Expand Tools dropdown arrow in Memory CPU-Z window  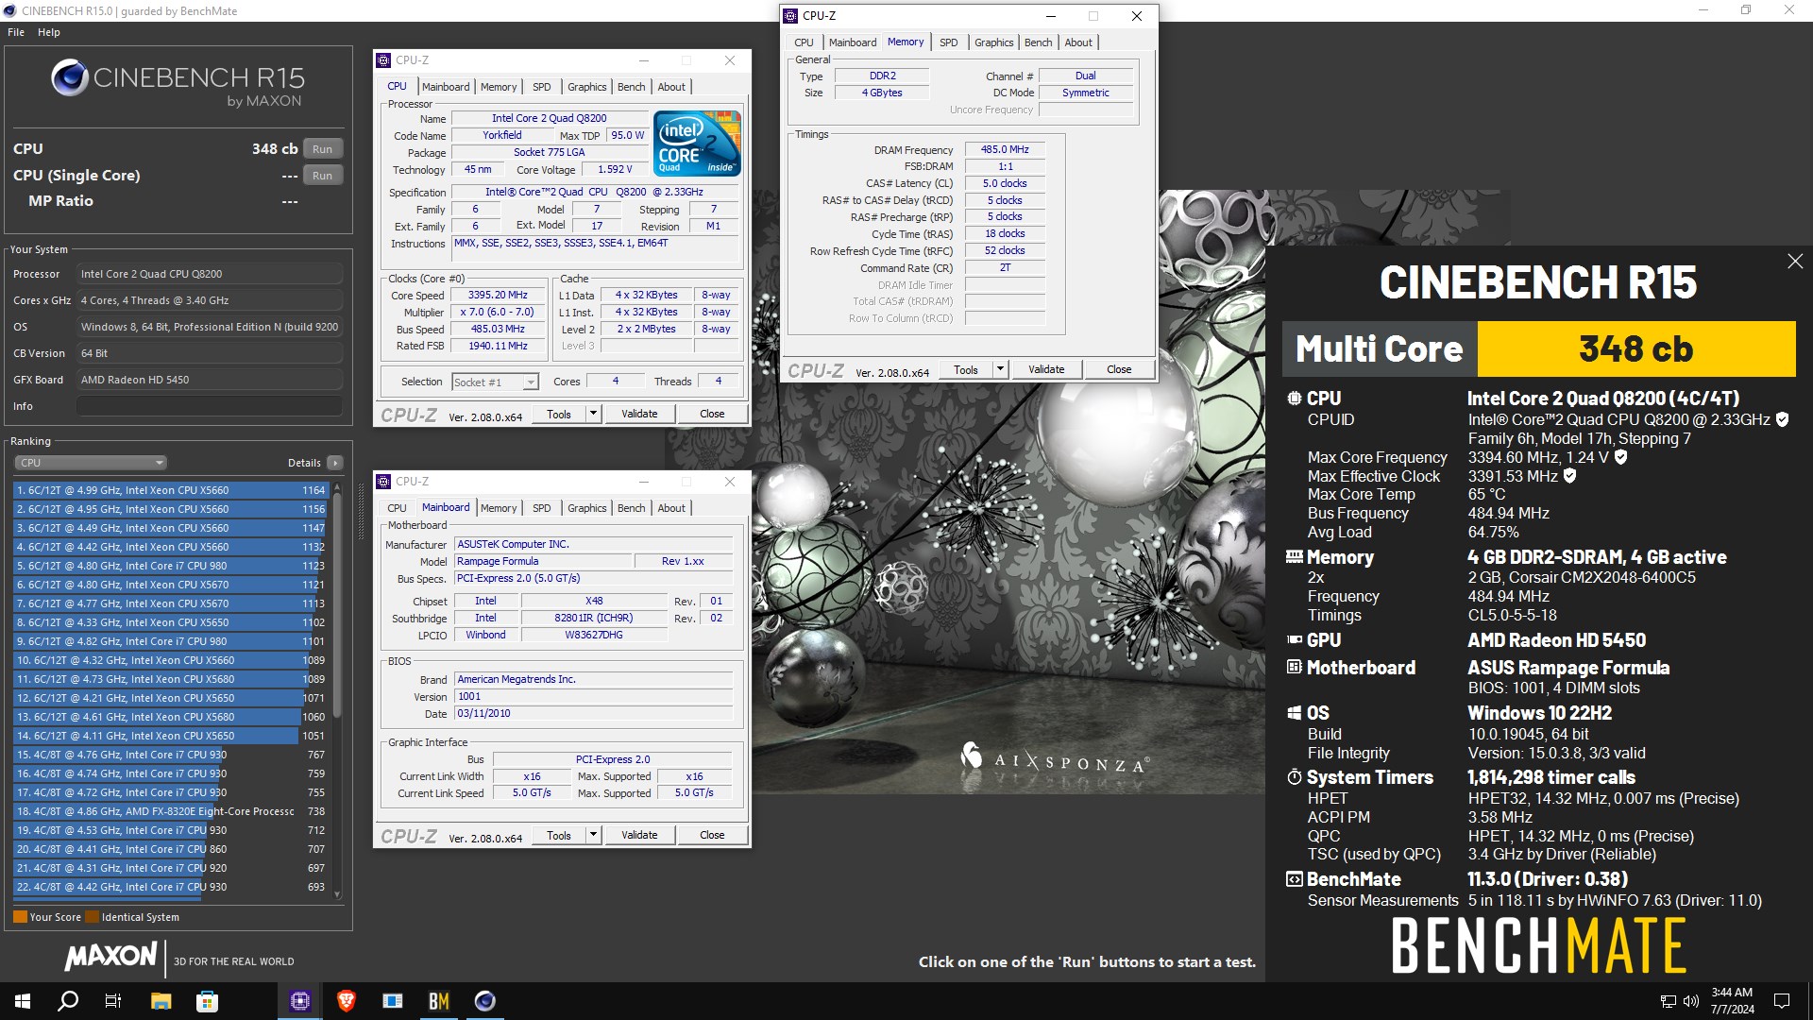(1000, 369)
